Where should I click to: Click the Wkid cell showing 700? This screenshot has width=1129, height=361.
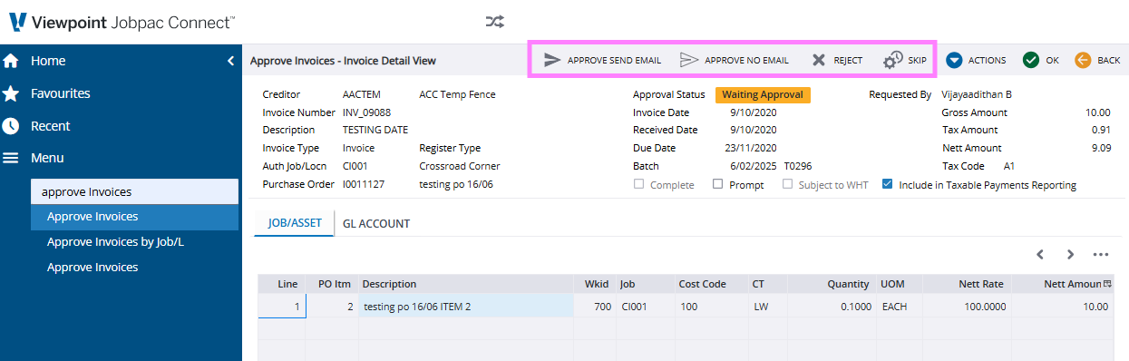[x=595, y=307]
